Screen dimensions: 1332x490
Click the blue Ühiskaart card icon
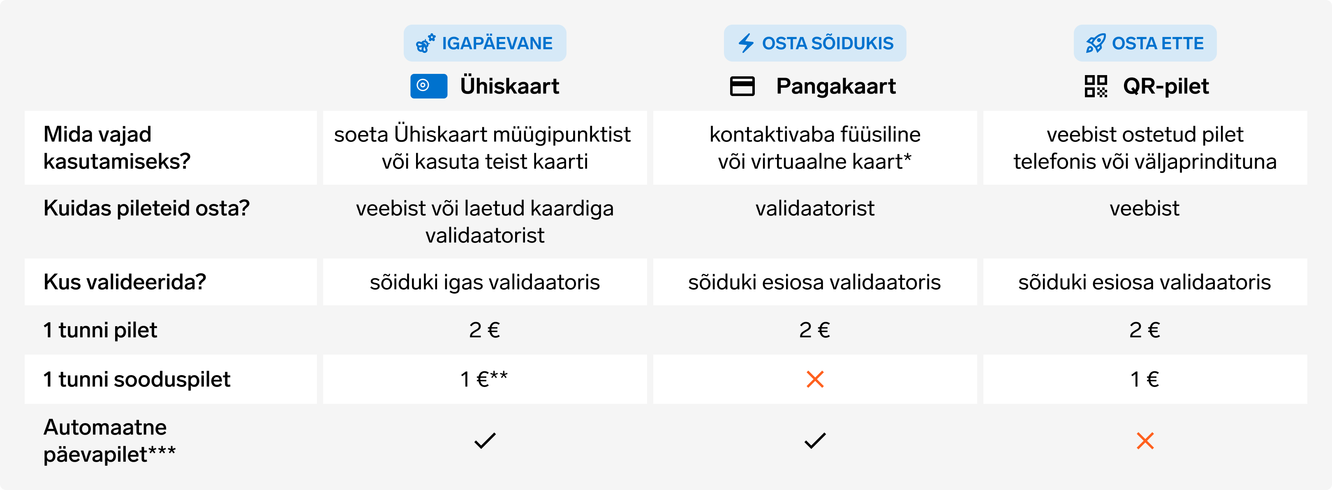(x=429, y=86)
